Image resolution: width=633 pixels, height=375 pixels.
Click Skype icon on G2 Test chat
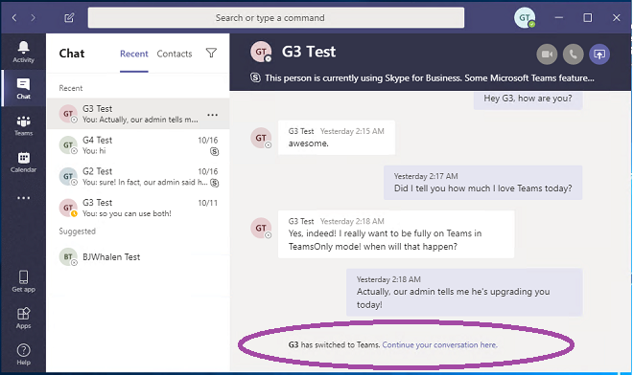pos(215,183)
